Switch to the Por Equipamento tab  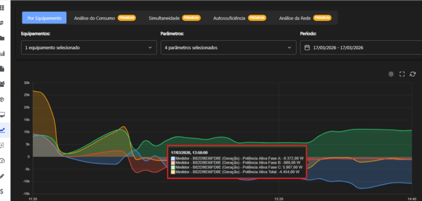(44, 18)
